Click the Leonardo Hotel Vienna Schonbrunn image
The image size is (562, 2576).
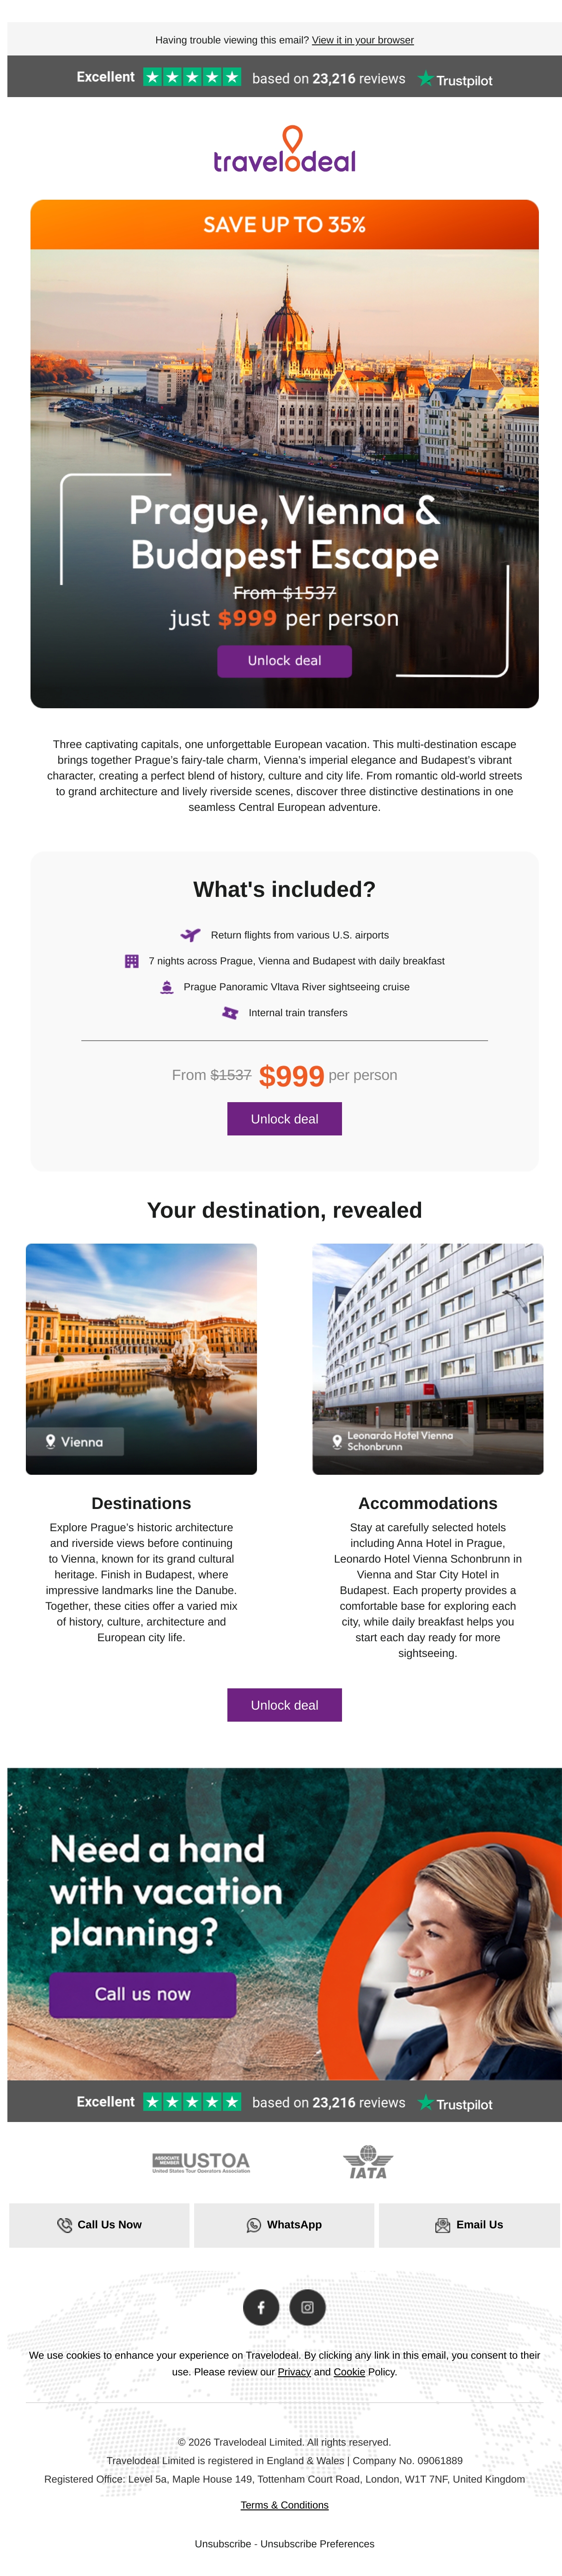pyautogui.click(x=428, y=1359)
